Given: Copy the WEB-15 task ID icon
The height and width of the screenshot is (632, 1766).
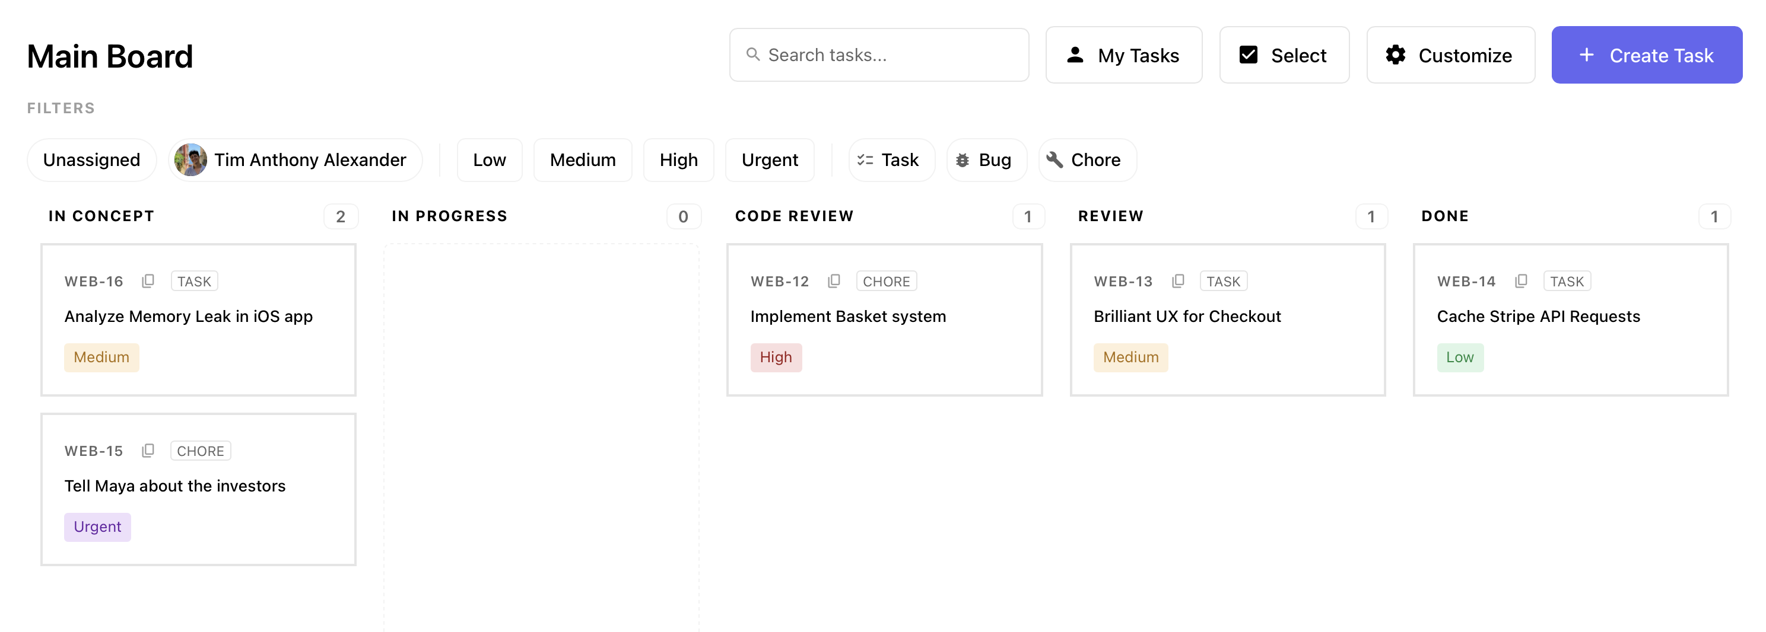Looking at the screenshot, I should 147,451.
